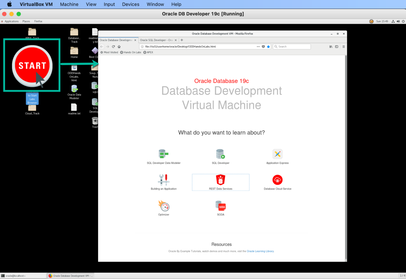
Task: Open the SQL Developer Data Modeler learning topic
Action: tap(163, 154)
